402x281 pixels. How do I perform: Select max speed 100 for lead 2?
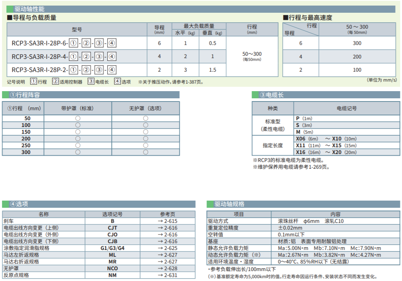tap(357, 70)
